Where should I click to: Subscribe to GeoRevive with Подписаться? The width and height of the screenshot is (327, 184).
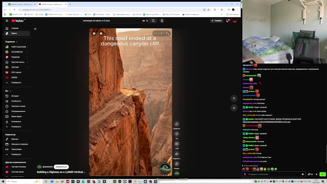[61, 167]
